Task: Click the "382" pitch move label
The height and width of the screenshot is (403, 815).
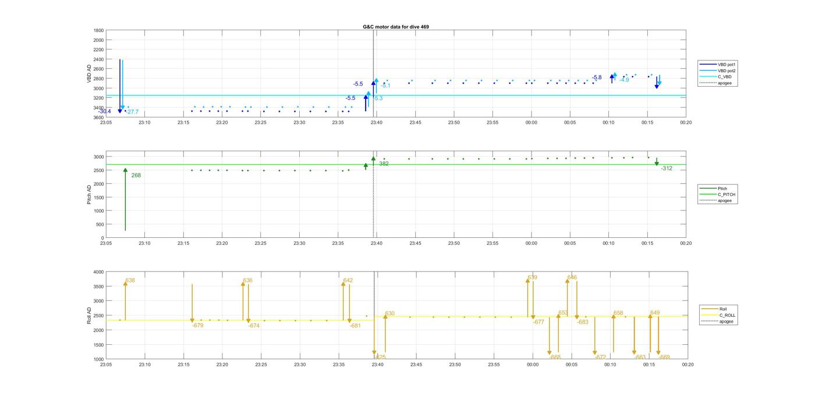Action: click(x=384, y=164)
